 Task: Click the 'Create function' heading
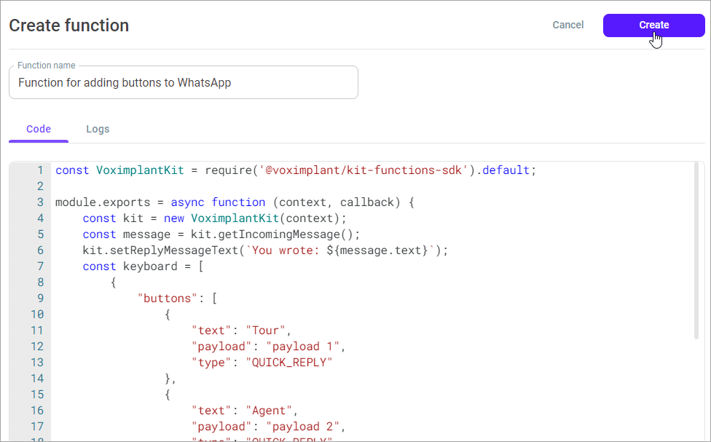pyautogui.click(x=69, y=25)
